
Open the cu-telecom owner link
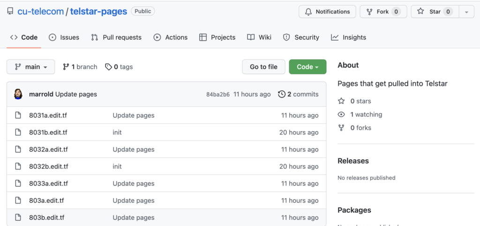click(x=40, y=12)
